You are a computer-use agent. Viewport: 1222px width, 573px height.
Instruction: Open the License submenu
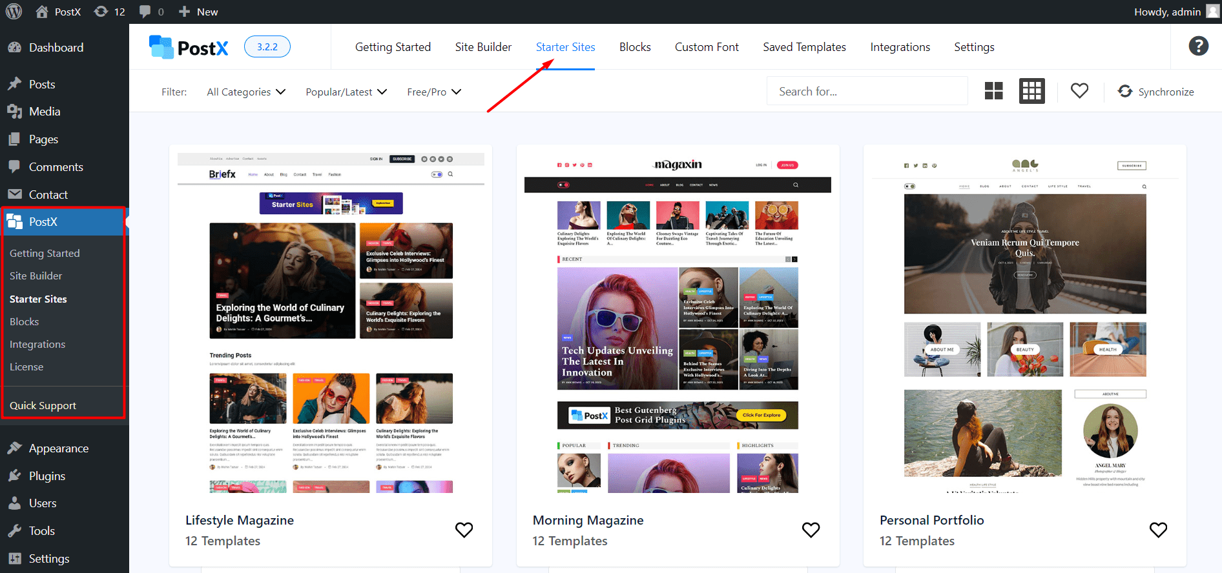26,367
